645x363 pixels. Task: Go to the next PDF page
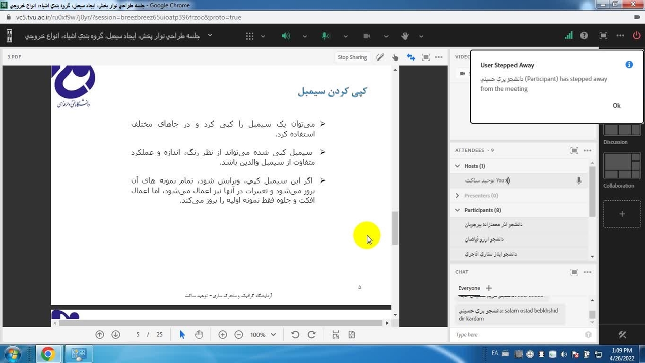pyautogui.click(x=116, y=335)
